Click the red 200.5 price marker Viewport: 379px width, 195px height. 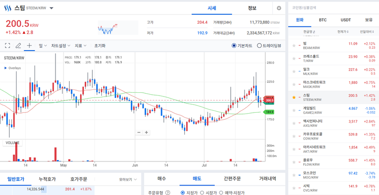[x=269, y=100]
